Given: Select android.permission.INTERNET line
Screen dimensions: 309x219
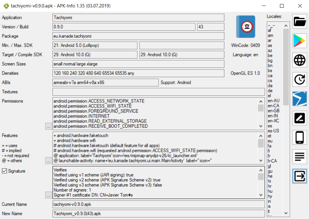Looking at the screenshot, I should point(82,116).
